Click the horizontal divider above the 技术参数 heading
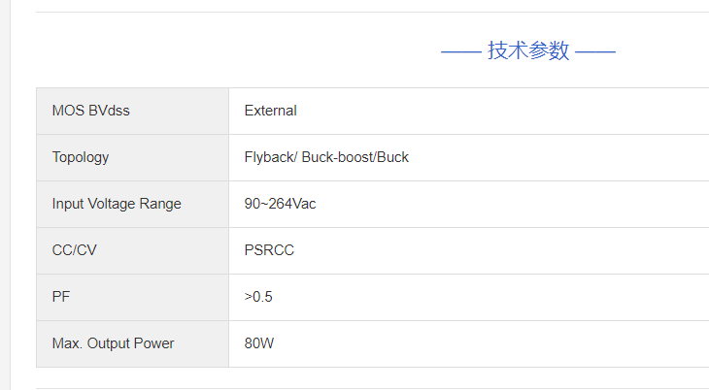Image resolution: width=709 pixels, height=390 pixels. tap(369, 12)
